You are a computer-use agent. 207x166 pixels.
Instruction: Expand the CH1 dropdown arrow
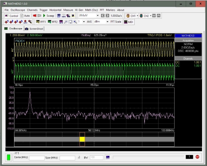137,16
